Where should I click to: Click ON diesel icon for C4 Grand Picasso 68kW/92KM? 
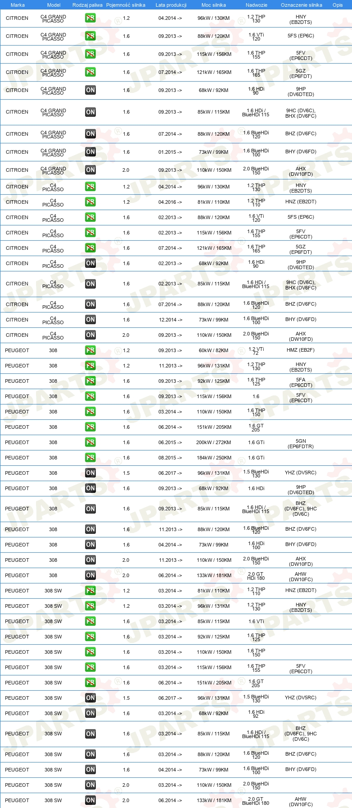(x=90, y=90)
